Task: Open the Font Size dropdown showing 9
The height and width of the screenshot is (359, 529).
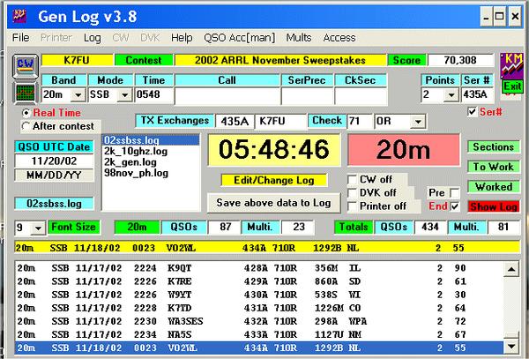Action: pyautogui.click(x=38, y=228)
